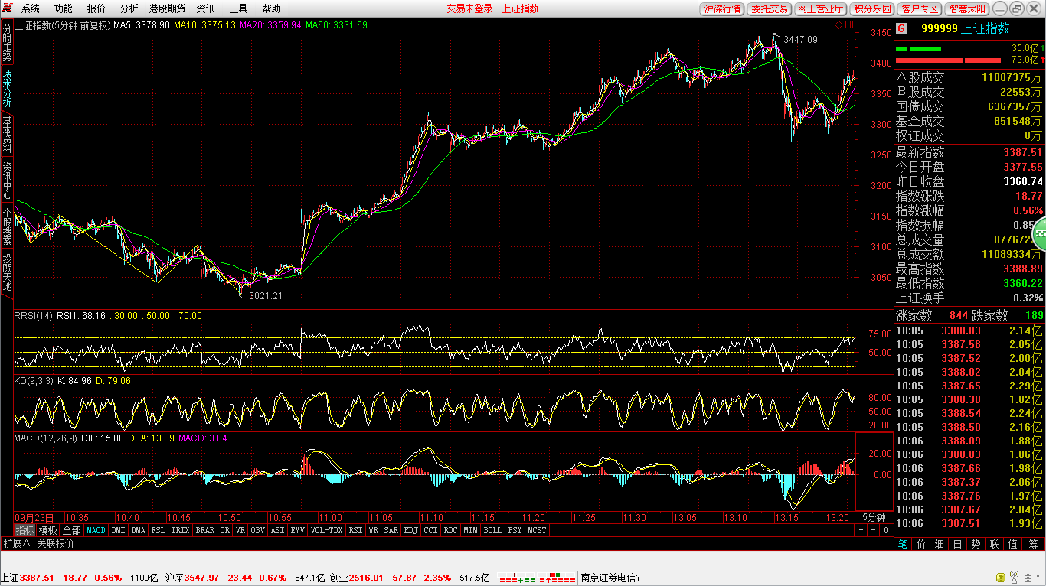Click the 沪深行情 button
This screenshot has height=586, width=1046.
pyautogui.click(x=722, y=9)
